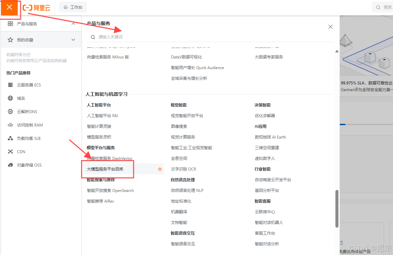Screen dimensions: 393x255
Task: Open 自动驾驶云开发平台
Action: click(x=273, y=180)
